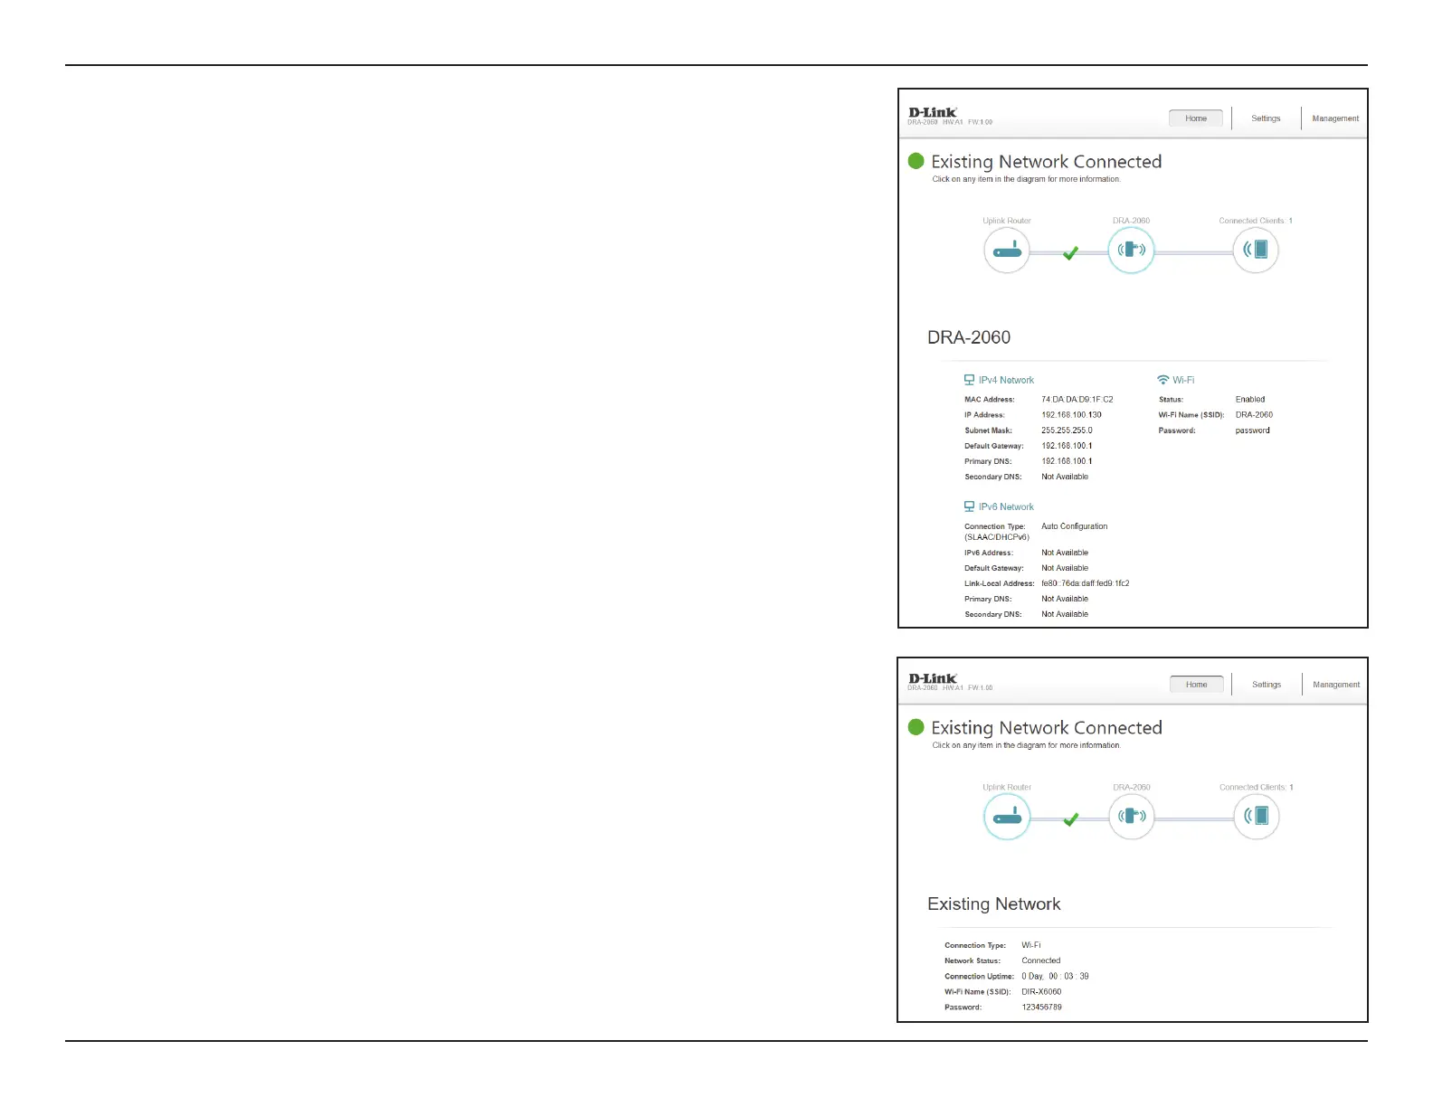
Task: Open Settings tab in lower screenshot
Action: (1267, 685)
